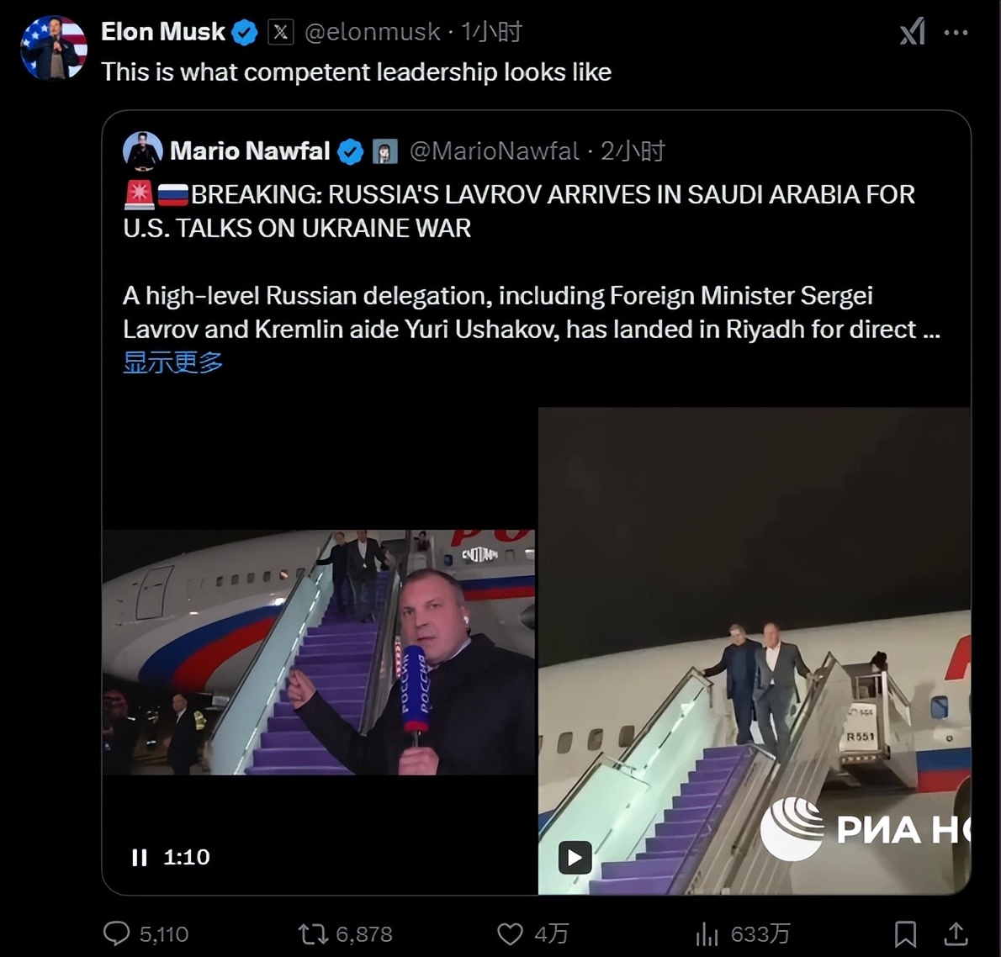
Task: Click the Elon Musk display name
Action: [x=162, y=32]
